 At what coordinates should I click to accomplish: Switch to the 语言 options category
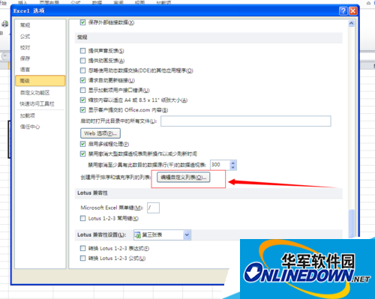(x=25, y=70)
